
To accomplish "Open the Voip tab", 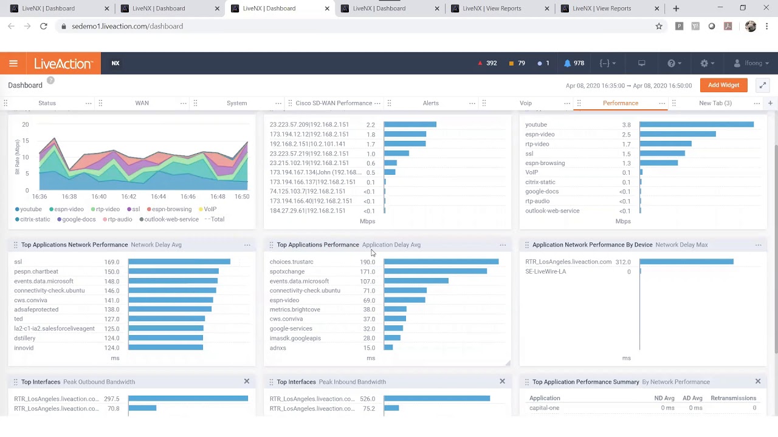I will coord(526,103).
